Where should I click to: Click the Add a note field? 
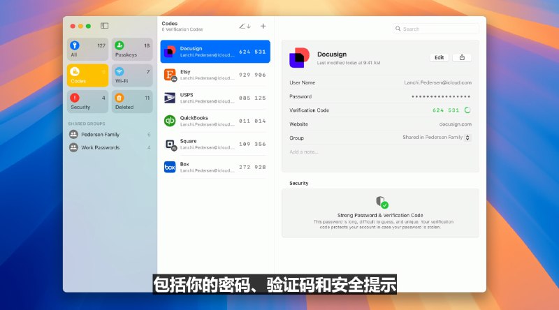304,152
